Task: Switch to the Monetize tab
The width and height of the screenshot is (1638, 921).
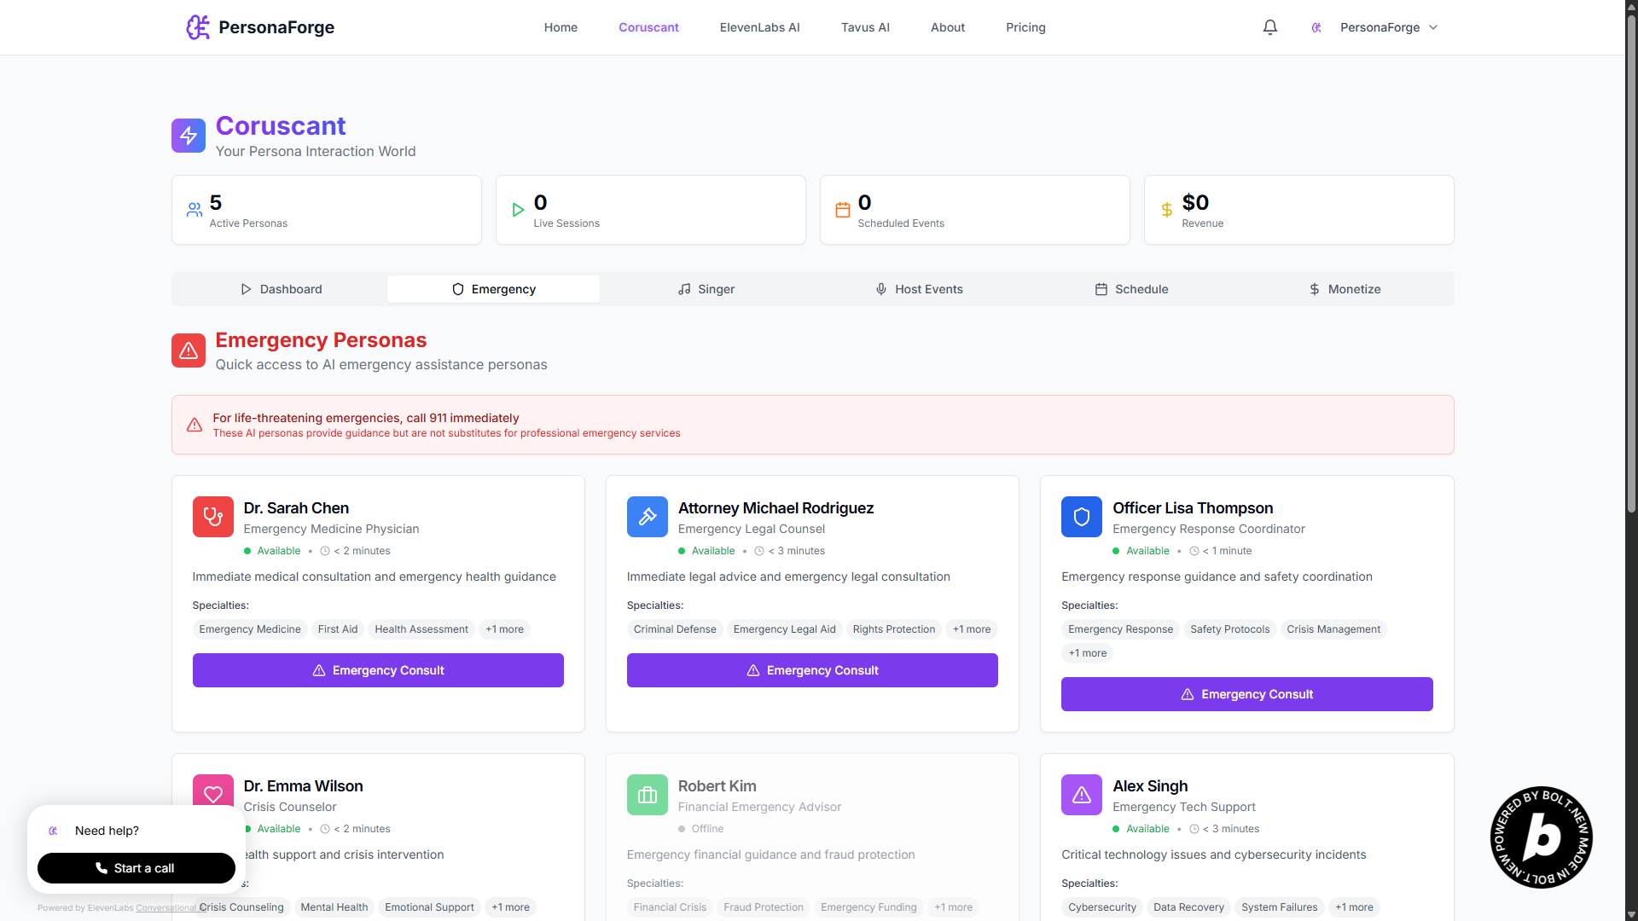Action: [x=1345, y=289]
